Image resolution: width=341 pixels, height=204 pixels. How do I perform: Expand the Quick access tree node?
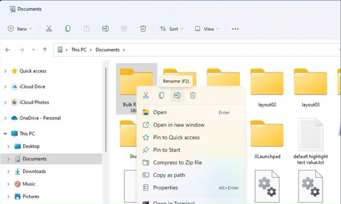pyautogui.click(x=5, y=71)
